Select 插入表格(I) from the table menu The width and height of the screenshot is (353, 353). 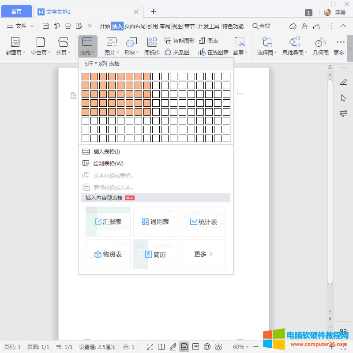click(107, 152)
